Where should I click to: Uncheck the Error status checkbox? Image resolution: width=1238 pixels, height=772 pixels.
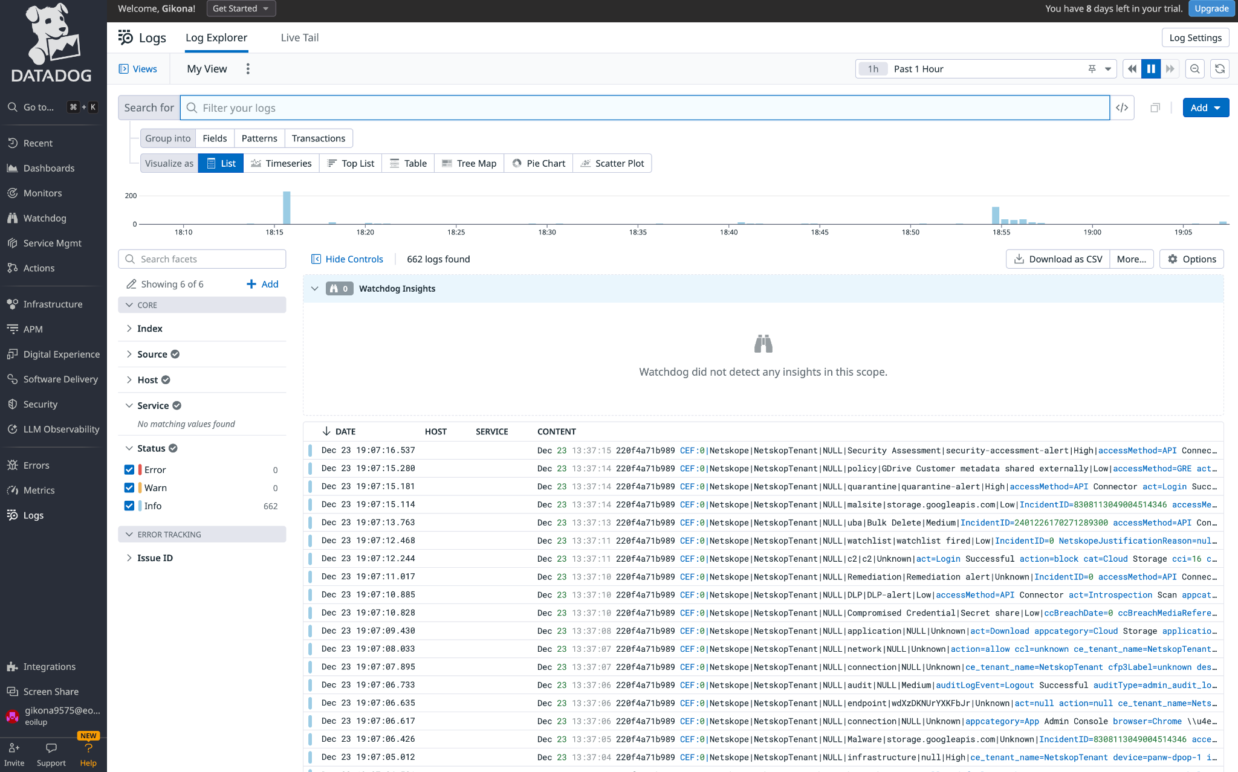(129, 469)
